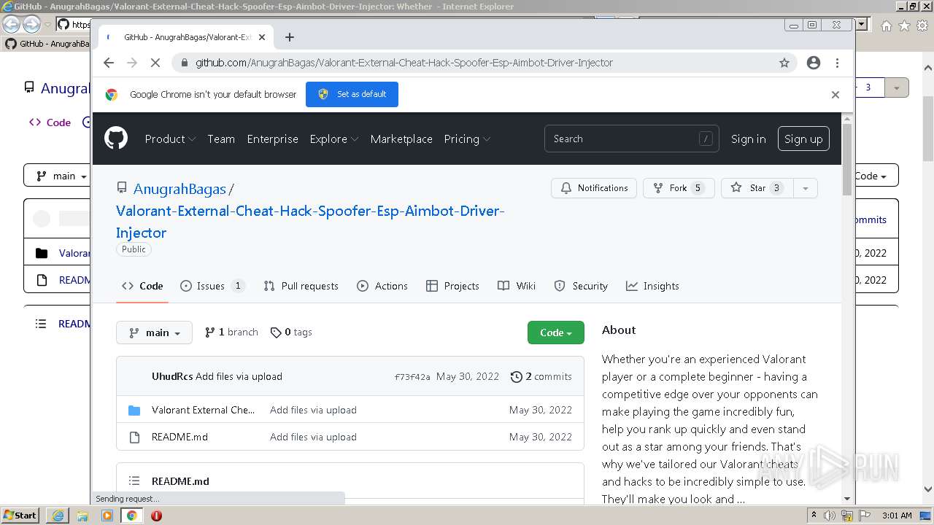Click the blue folder icon in file list
The width and height of the screenshot is (934, 525).
134,411
